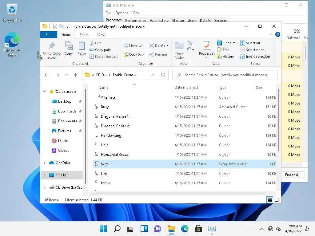Click the Copy ribbon icon
Viewport: 315px width, 236px height.
click(x=69, y=45)
